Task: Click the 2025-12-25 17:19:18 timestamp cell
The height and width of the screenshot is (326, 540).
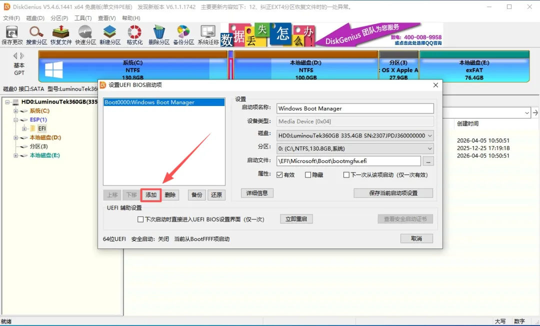Action: pyautogui.click(x=483, y=148)
